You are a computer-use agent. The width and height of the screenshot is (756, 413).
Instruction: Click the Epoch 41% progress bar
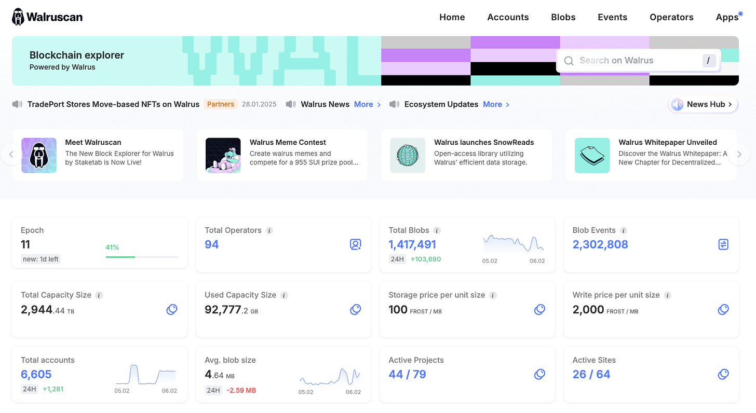click(142, 257)
